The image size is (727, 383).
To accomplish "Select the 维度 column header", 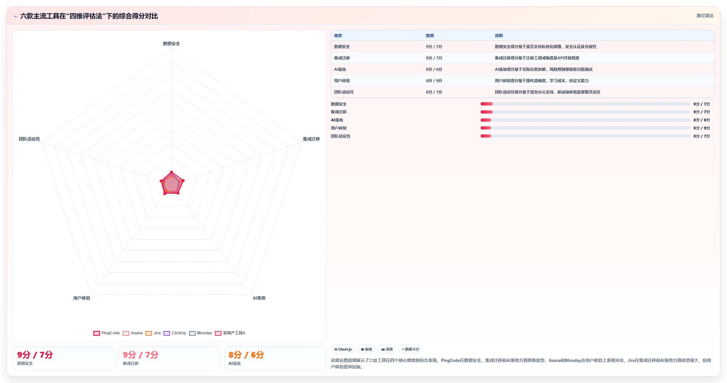I will point(338,36).
